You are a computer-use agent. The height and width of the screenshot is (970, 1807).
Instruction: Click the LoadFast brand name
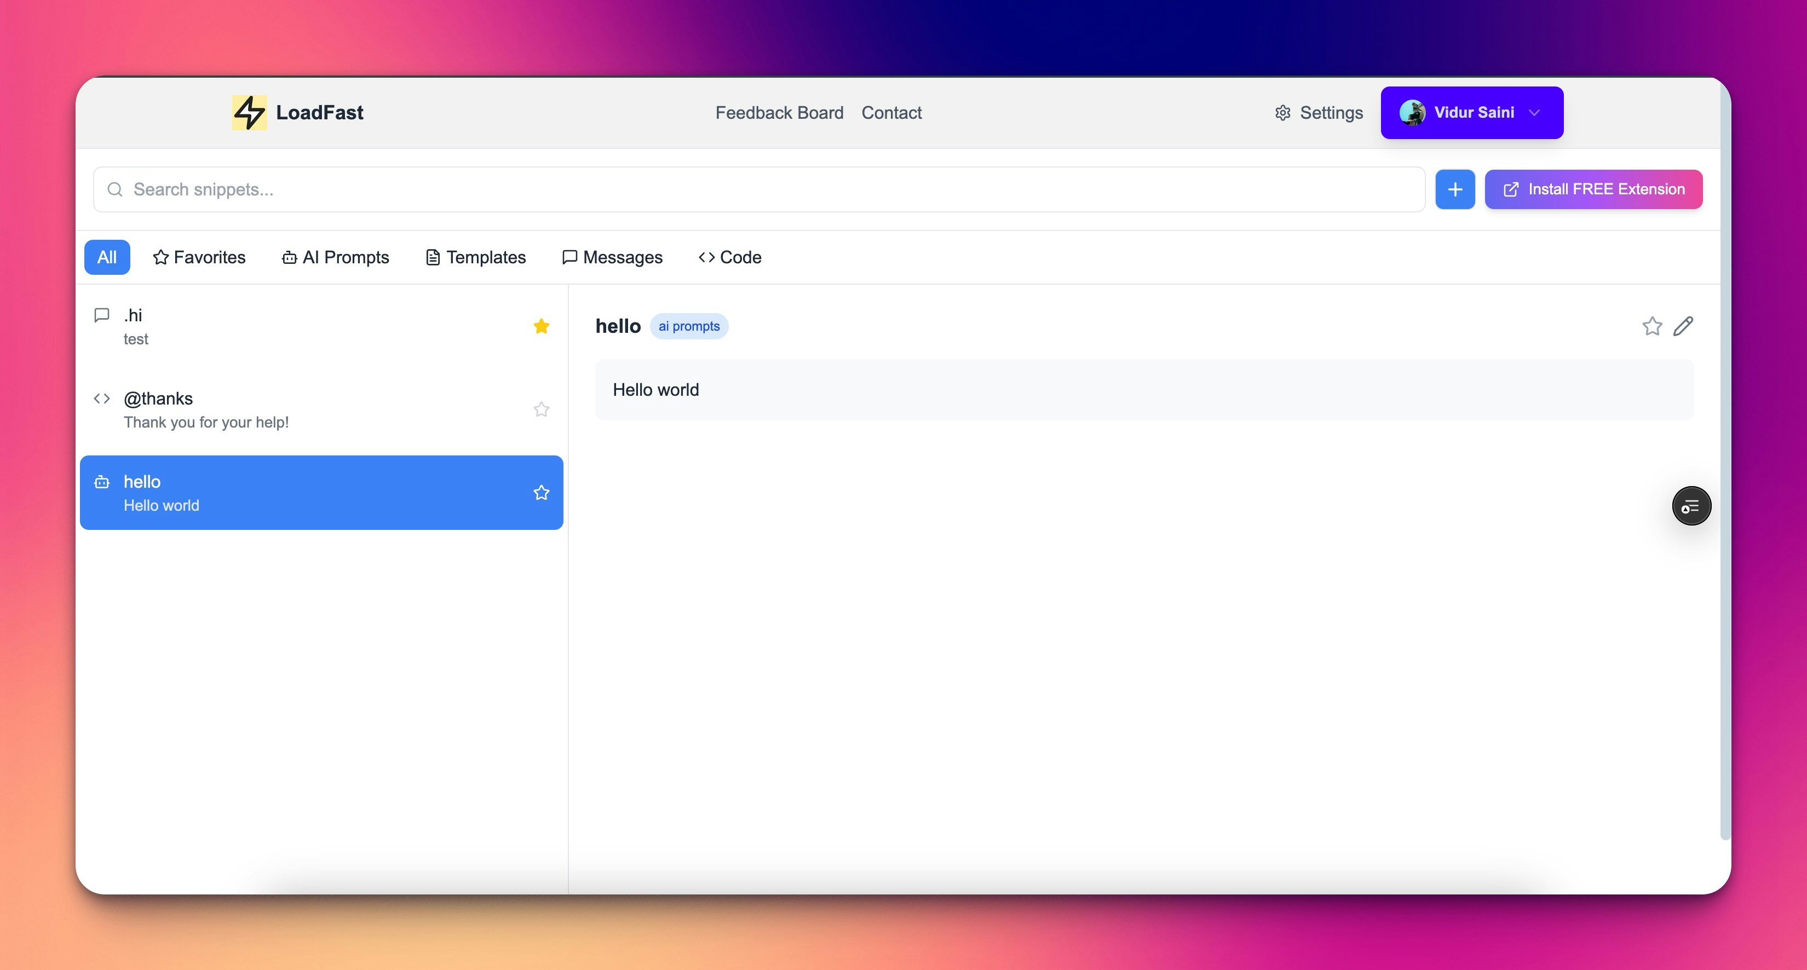point(320,112)
